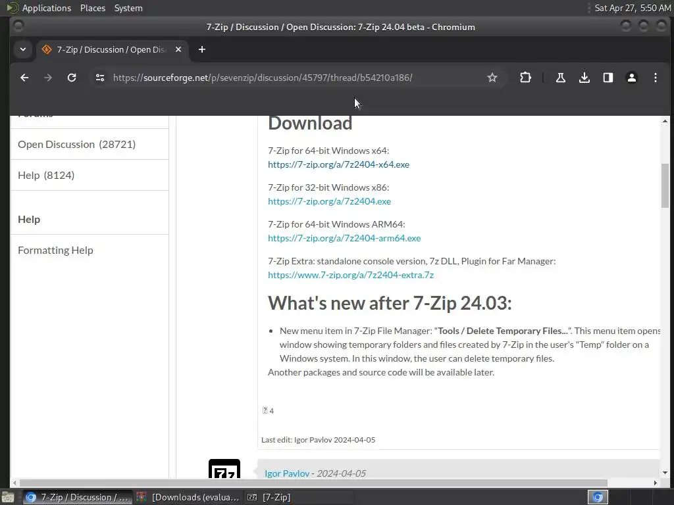The width and height of the screenshot is (674, 505).
Task: Open the Open Discussion (28721) forum
Action: pos(76,144)
